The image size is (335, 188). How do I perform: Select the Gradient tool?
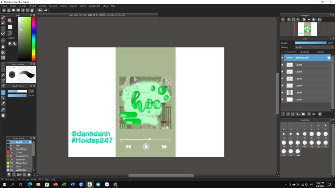[3, 57]
